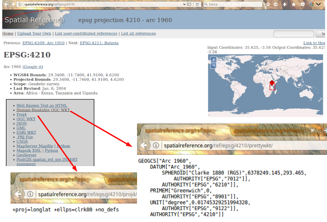327x222 pixels.
Task: Close second tab in the prettywkt inset
Action: pyautogui.click(x=312, y=131)
